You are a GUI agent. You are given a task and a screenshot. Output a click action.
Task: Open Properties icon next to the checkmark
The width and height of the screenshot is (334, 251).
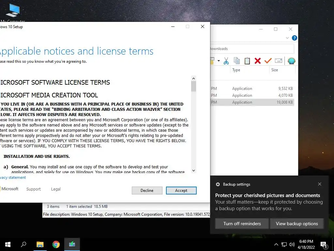click(279, 60)
